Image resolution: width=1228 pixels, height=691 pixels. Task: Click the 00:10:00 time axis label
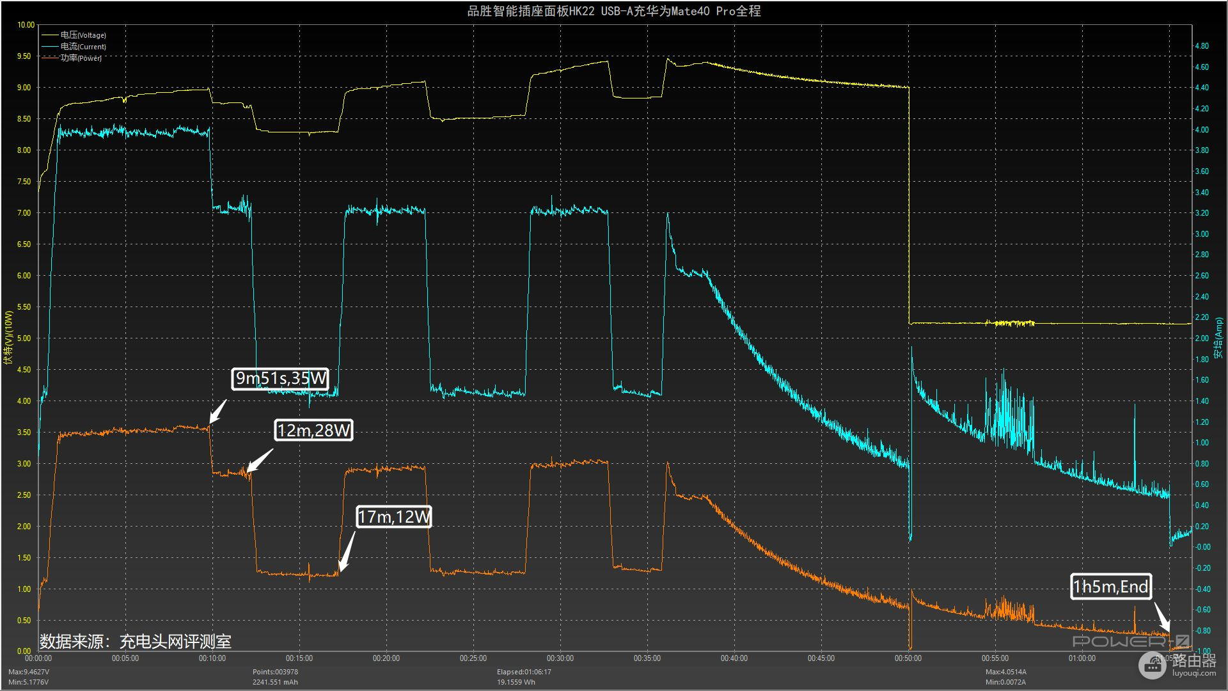coord(212,658)
